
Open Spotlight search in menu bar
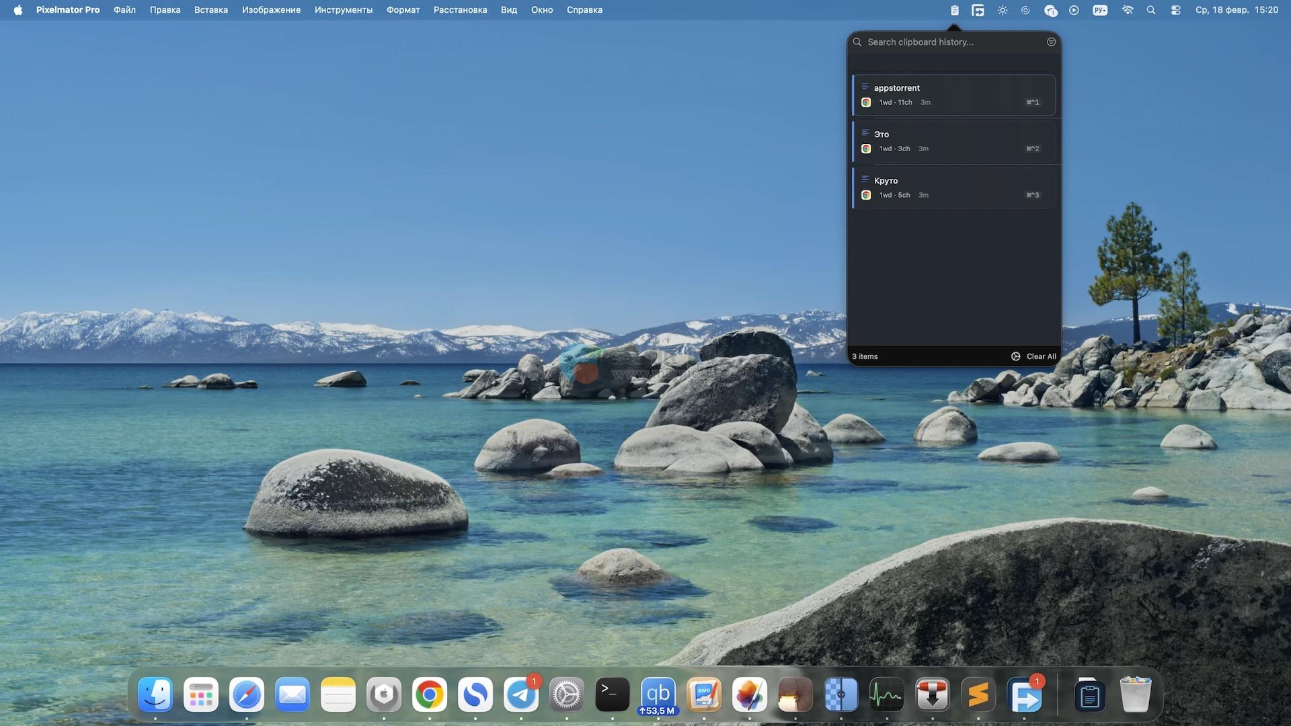point(1151,10)
